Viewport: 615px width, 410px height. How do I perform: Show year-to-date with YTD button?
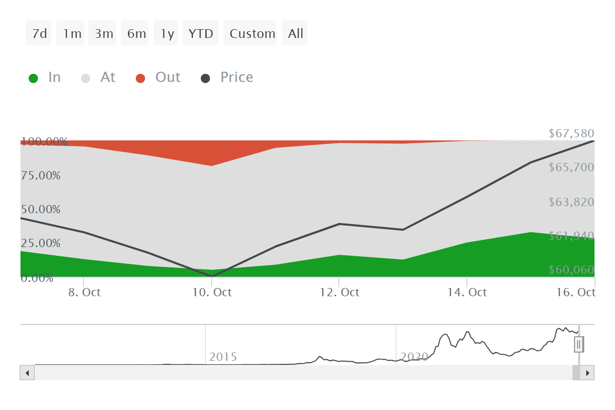click(200, 34)
